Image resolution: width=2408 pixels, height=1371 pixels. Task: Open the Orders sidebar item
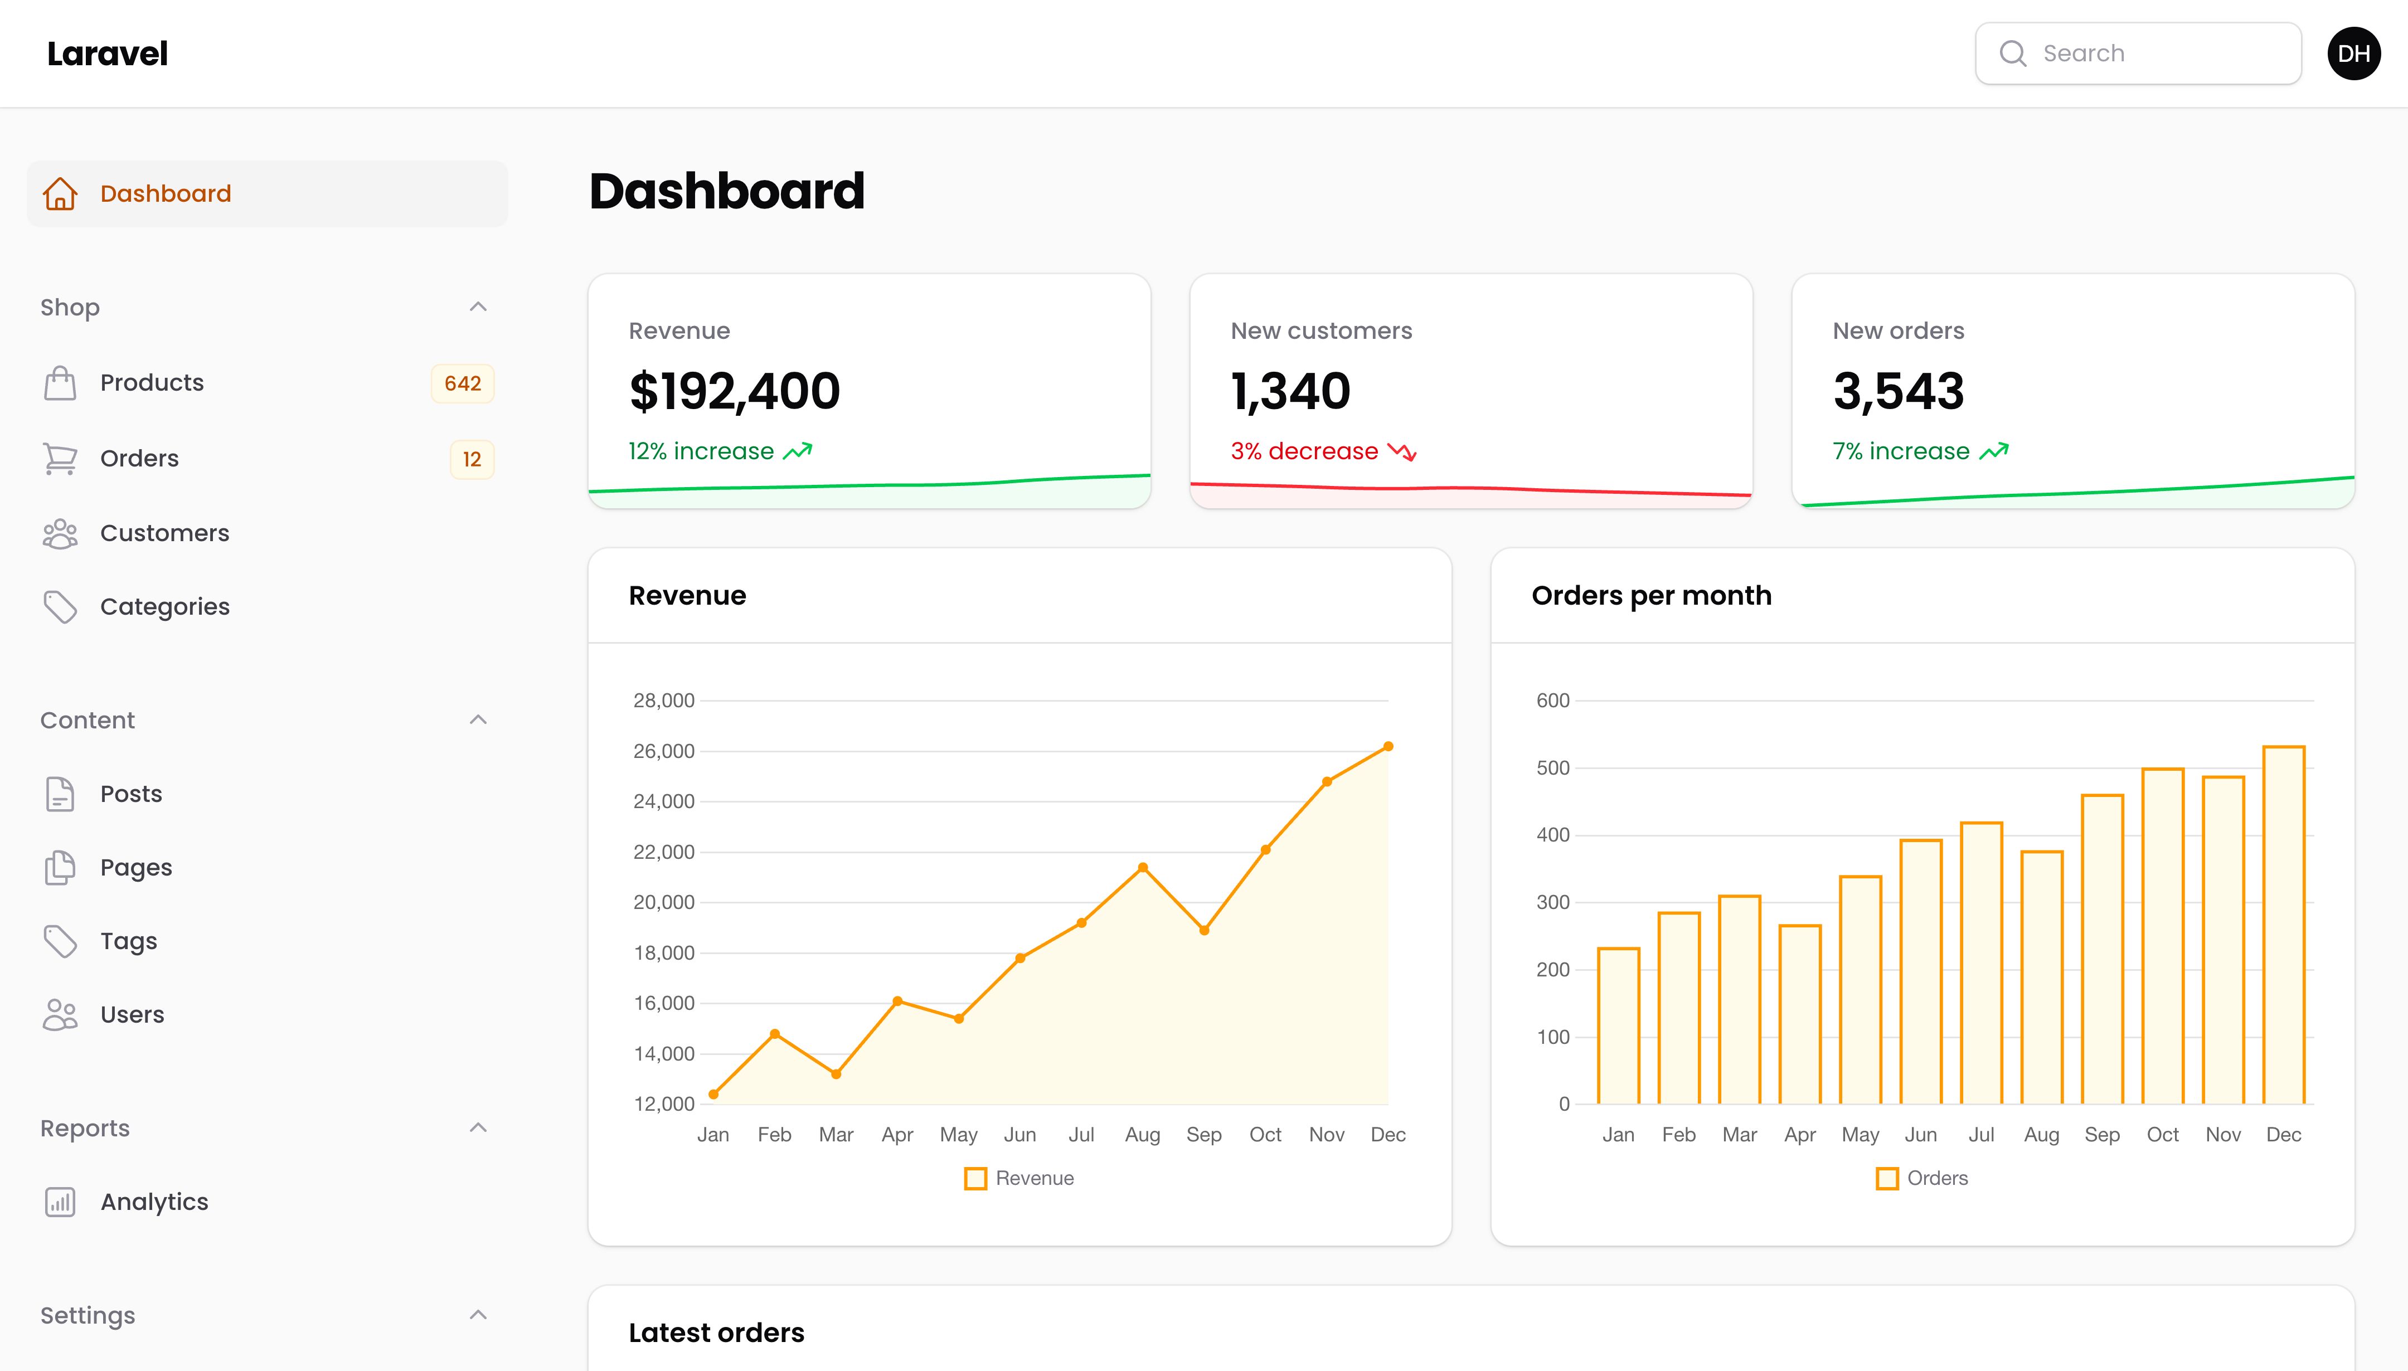click(268, 459)
